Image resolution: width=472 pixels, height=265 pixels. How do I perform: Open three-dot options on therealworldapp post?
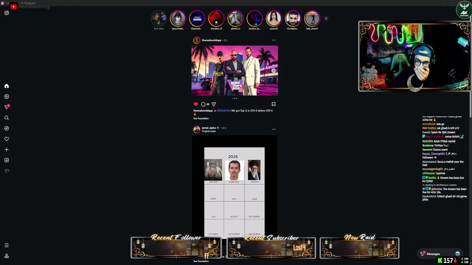pos(274,40)
